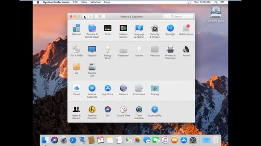
Task: Open Dock preferences
Action: click(x=108, y=30)
